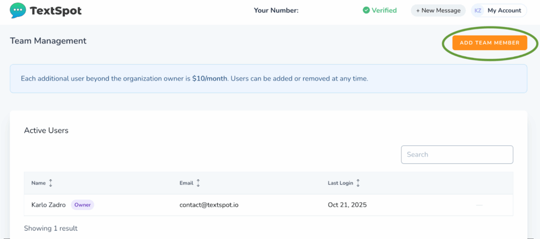Click the Verified status text
This screenshot has height=239, width=540.
tap(384, 10)
